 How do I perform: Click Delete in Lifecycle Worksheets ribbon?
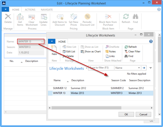click(68, 56)
